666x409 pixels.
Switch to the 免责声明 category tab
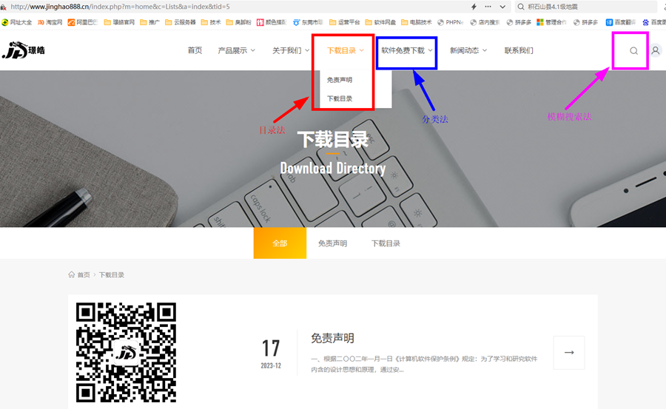332,243
